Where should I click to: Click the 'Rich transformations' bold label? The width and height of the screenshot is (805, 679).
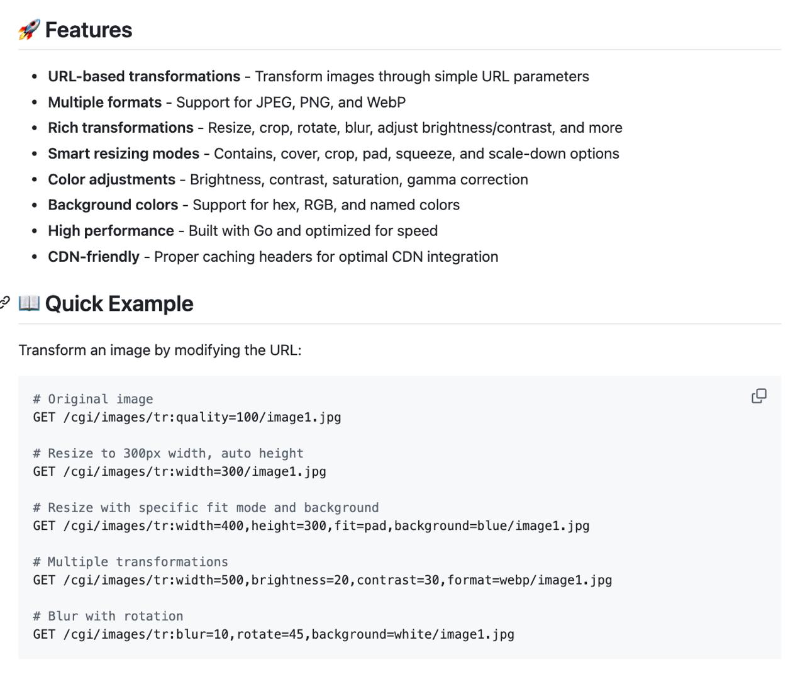click(121, 128)
